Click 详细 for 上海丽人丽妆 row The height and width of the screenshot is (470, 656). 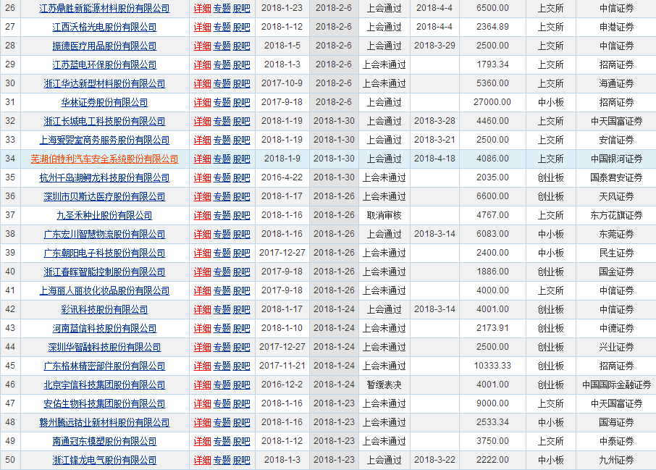(x=203, y=291)
